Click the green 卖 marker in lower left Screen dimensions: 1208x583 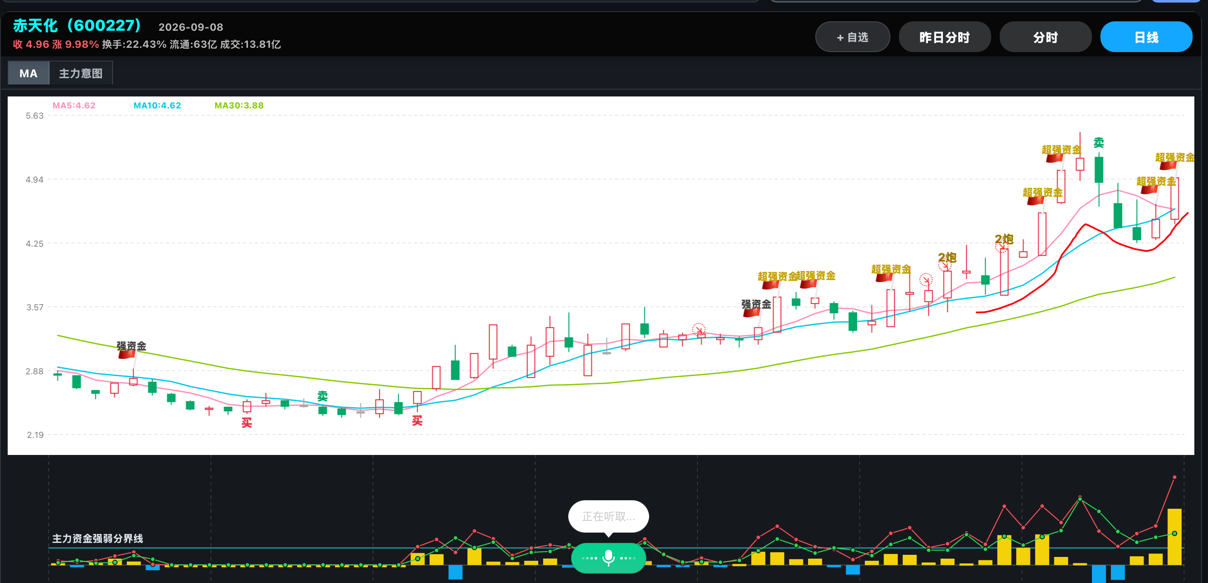click(x=322, y=396)
